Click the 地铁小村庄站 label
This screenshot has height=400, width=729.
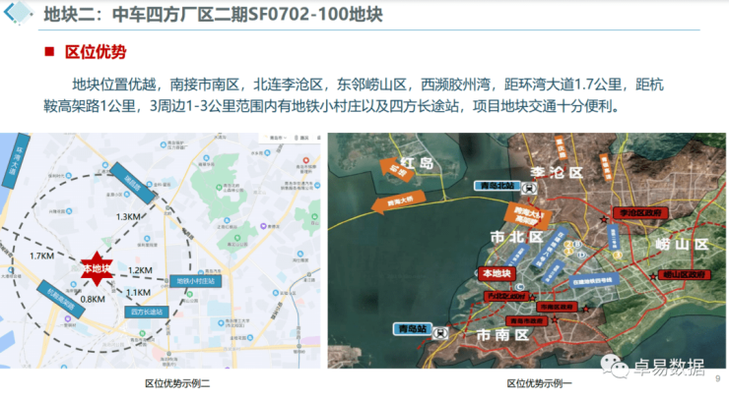pos(195,281)
